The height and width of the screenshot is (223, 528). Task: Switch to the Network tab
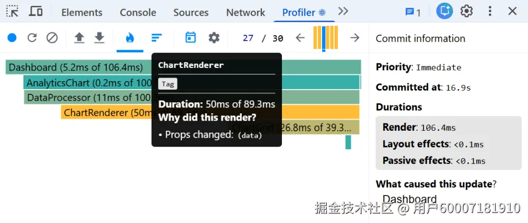pos(246,12)
